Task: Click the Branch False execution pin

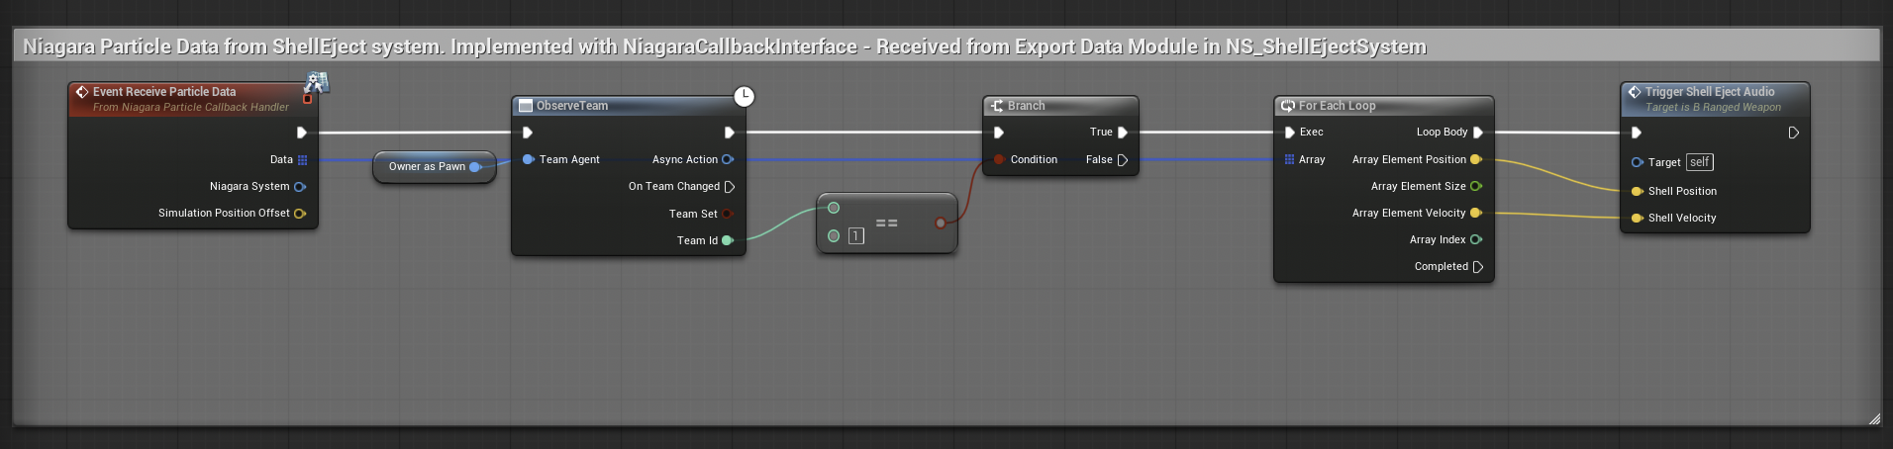Action: coord(1122,159)
